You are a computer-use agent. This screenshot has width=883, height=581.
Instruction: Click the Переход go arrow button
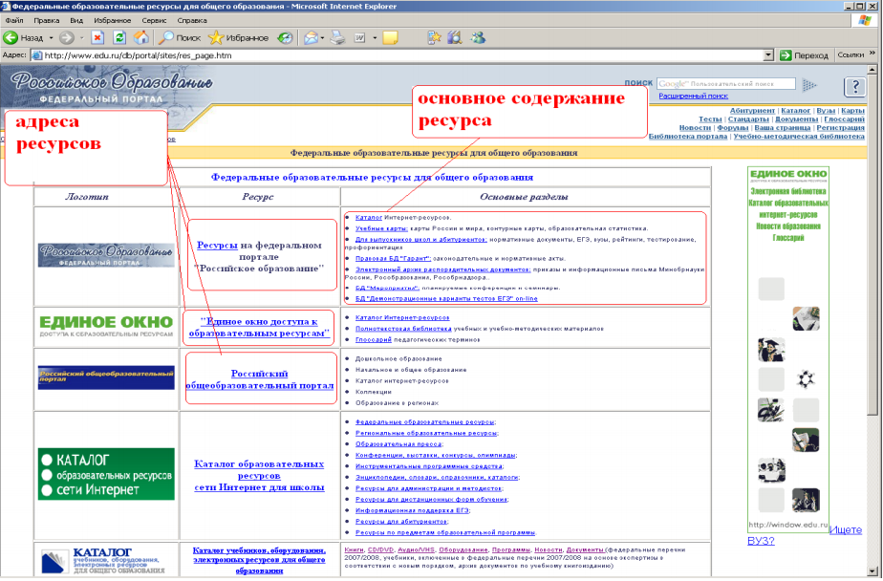click(804, 55)
